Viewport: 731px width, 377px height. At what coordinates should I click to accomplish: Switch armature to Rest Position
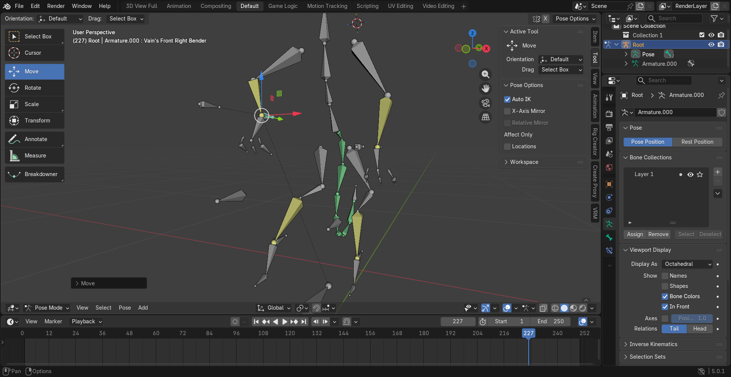(697, 142)
